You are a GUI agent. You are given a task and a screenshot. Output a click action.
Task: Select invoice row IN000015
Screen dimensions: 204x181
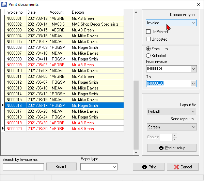(64, 100)
